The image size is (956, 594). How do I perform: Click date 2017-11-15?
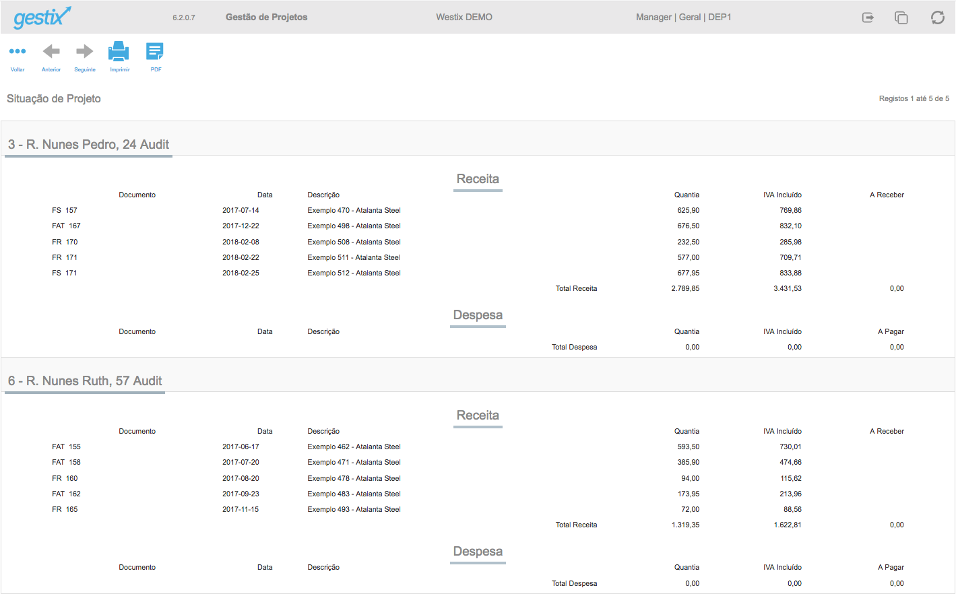pyautogui.click(x=241, y=509)
